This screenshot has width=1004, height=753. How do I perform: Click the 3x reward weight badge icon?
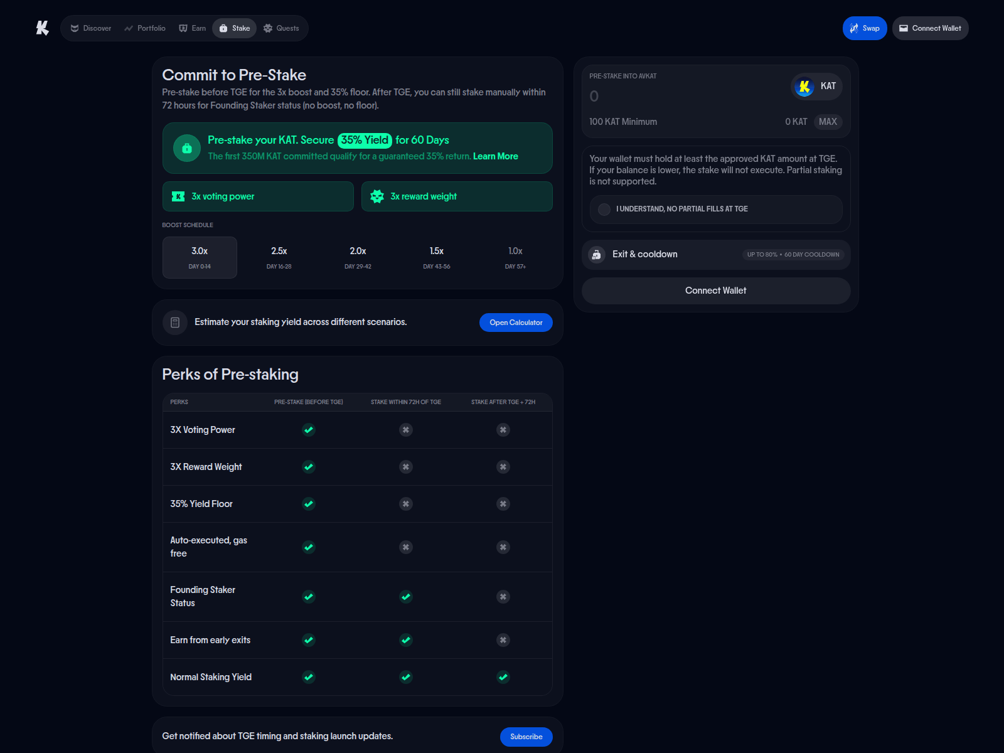377,196
